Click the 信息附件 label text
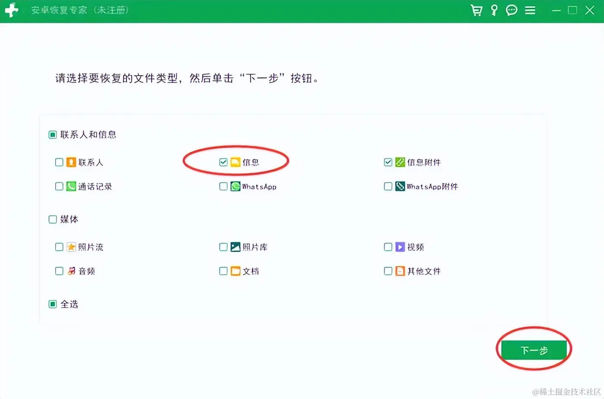 click(424, 162)
